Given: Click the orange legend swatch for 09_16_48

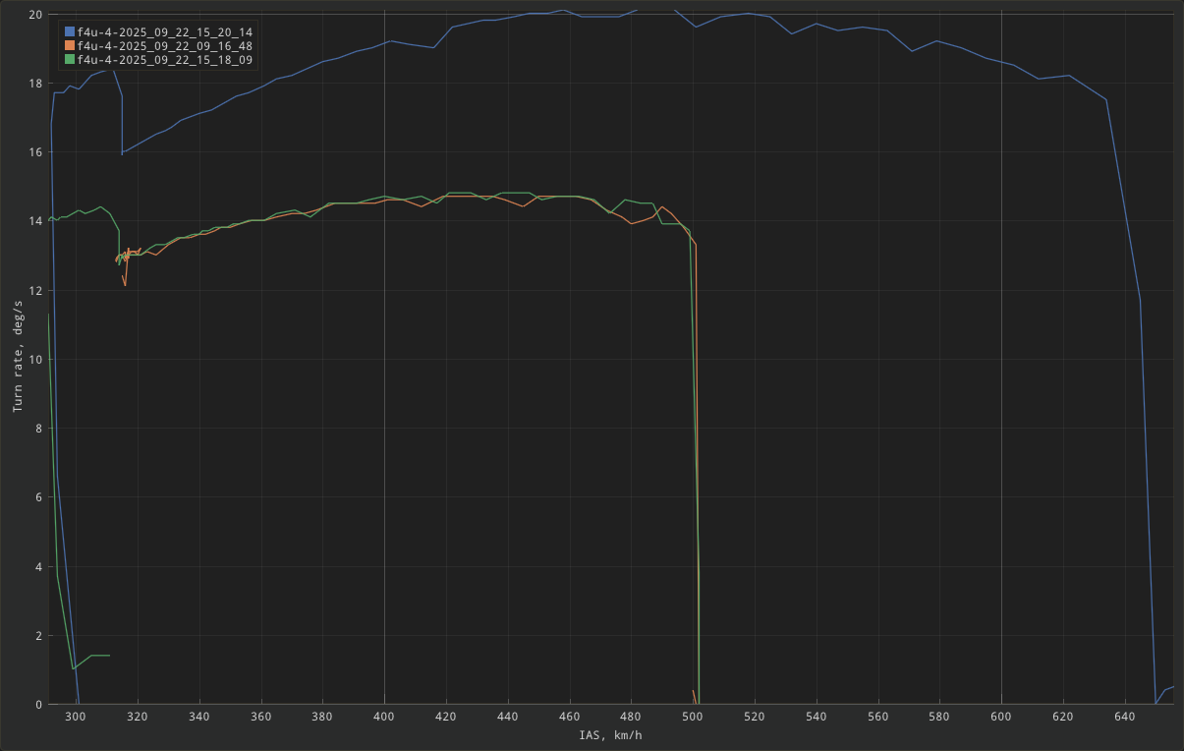Looking at the screenshot, I should [70, 45].
